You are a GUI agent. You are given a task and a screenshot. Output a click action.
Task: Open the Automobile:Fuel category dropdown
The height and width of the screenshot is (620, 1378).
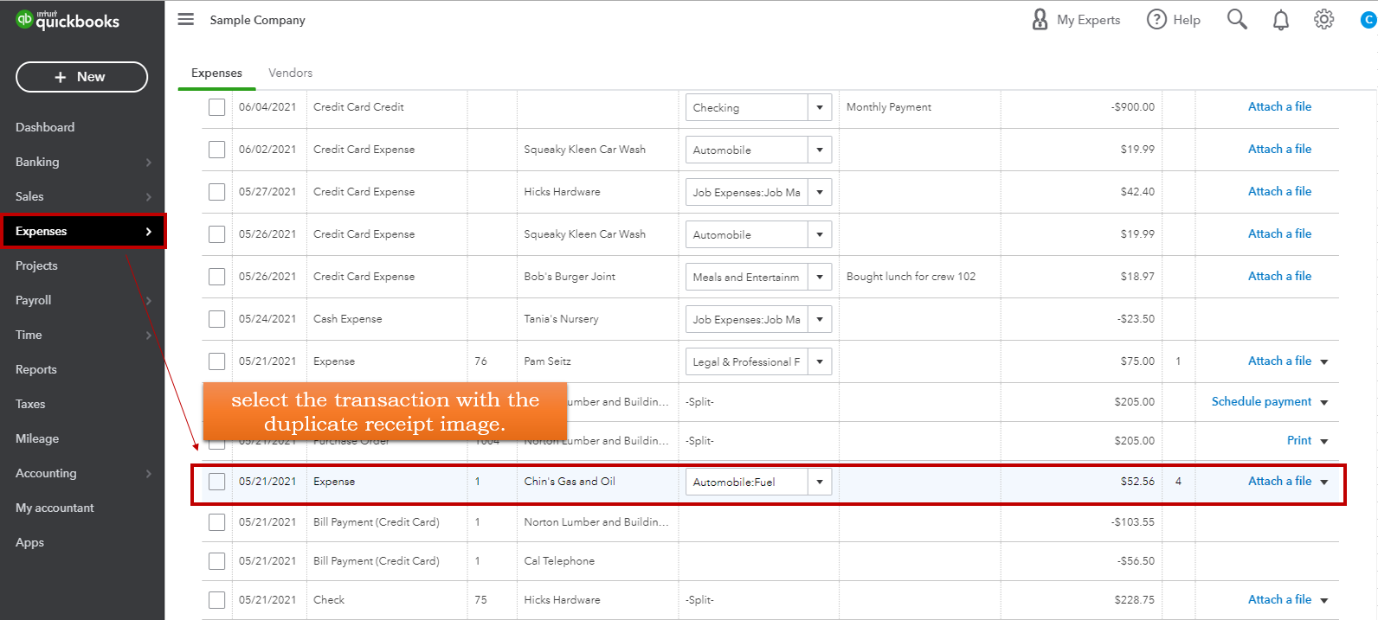819,482
